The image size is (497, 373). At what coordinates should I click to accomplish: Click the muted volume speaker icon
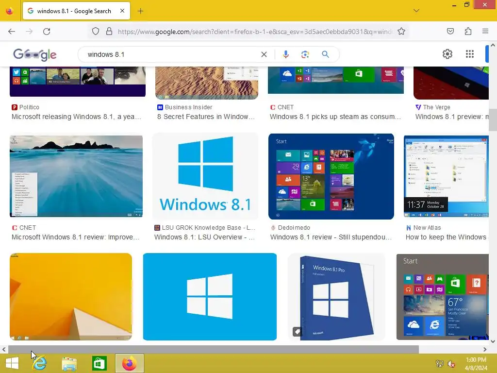coord(451,363)
